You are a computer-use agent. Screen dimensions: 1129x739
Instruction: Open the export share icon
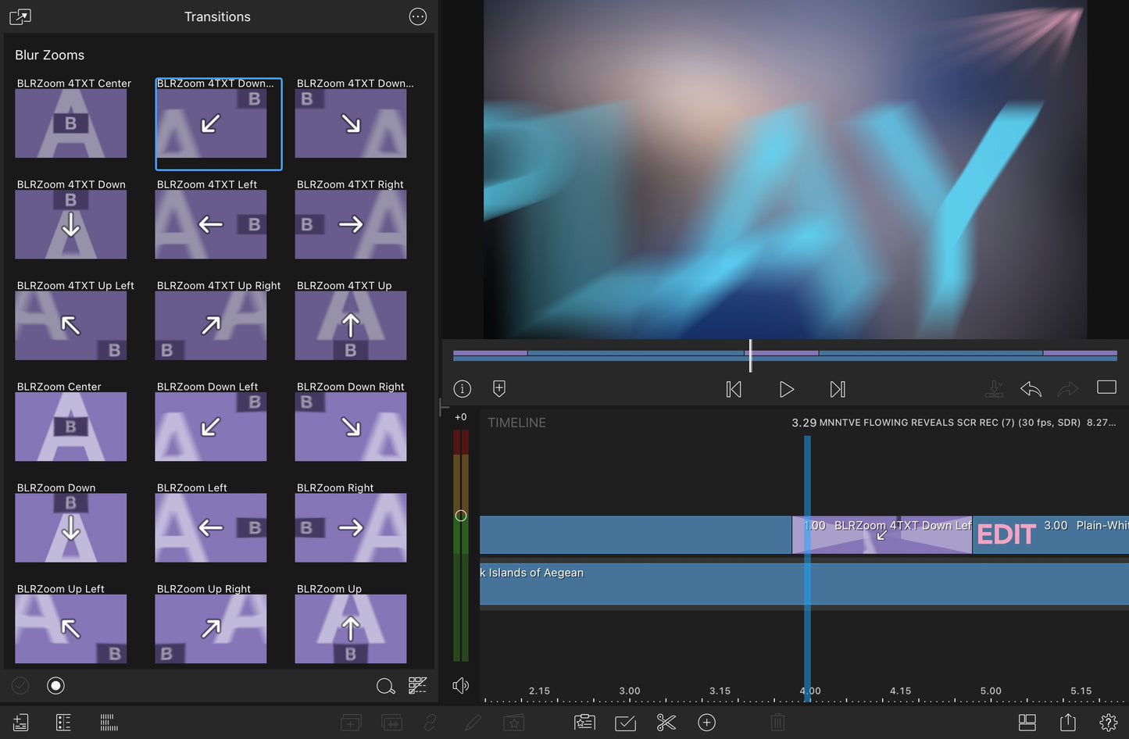[1067, 723]
